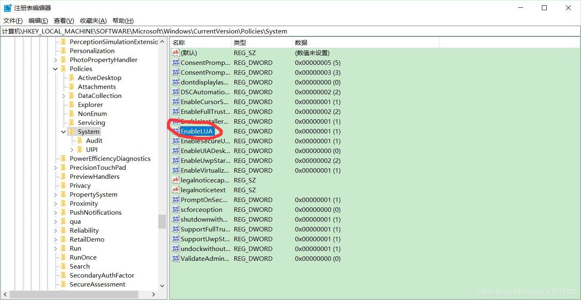Click the DWORD icon of undockwithout... value
Viewport: 581px width, 300px height.
(176, 249)
